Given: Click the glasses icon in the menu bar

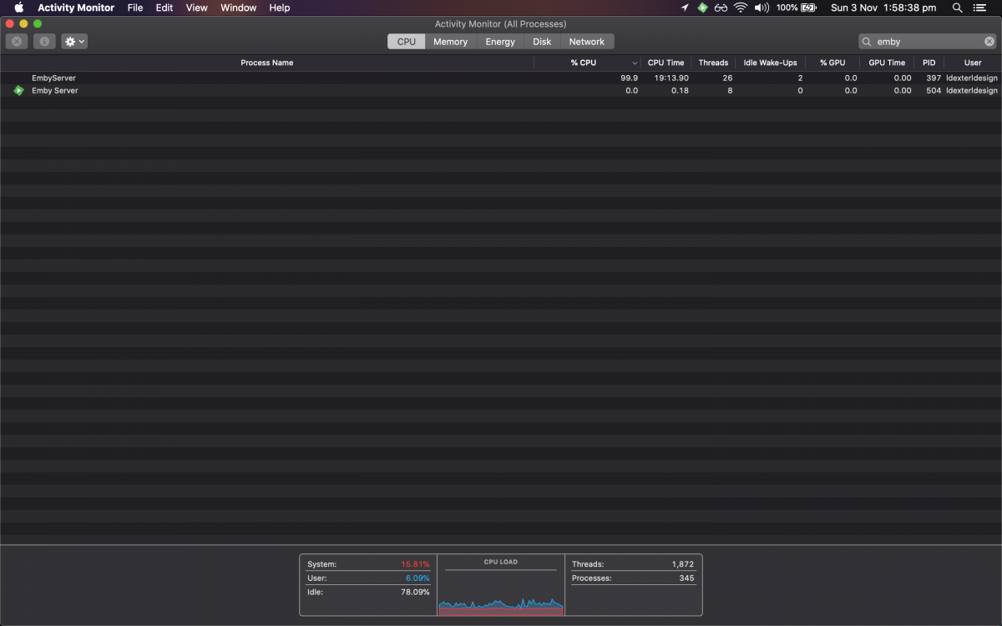Looking at the screenshot, I should [721, 8].
